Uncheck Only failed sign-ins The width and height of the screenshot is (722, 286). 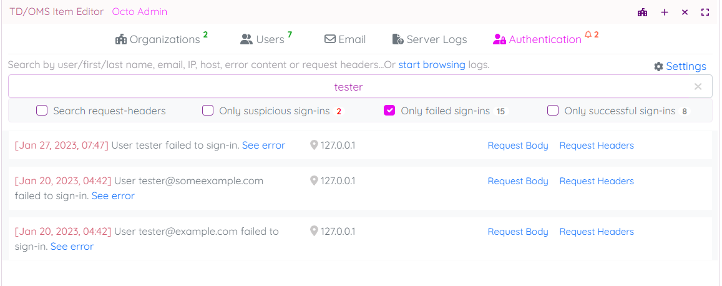pyautogui.click(x=389, y=111)
